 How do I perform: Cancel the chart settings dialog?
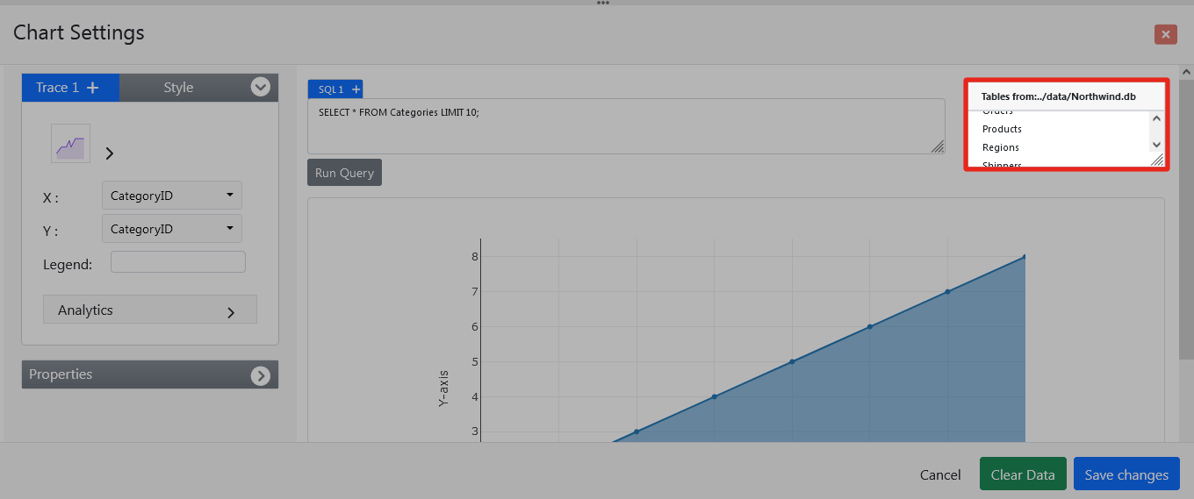(x=940, y=474)
